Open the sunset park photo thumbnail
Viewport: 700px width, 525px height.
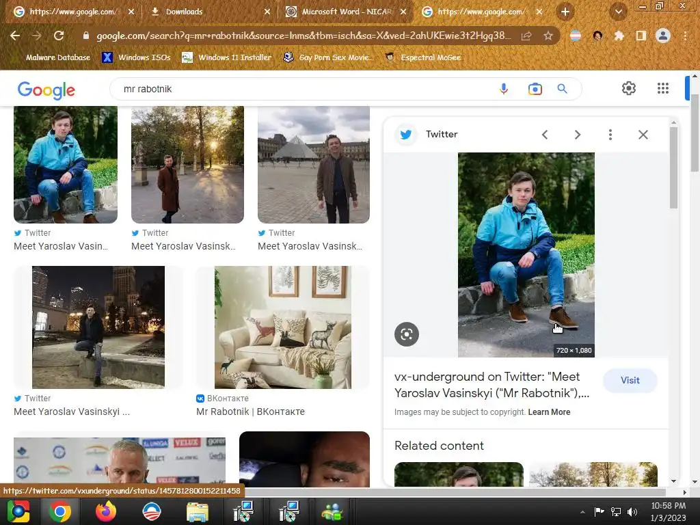[x=187, y=164]
